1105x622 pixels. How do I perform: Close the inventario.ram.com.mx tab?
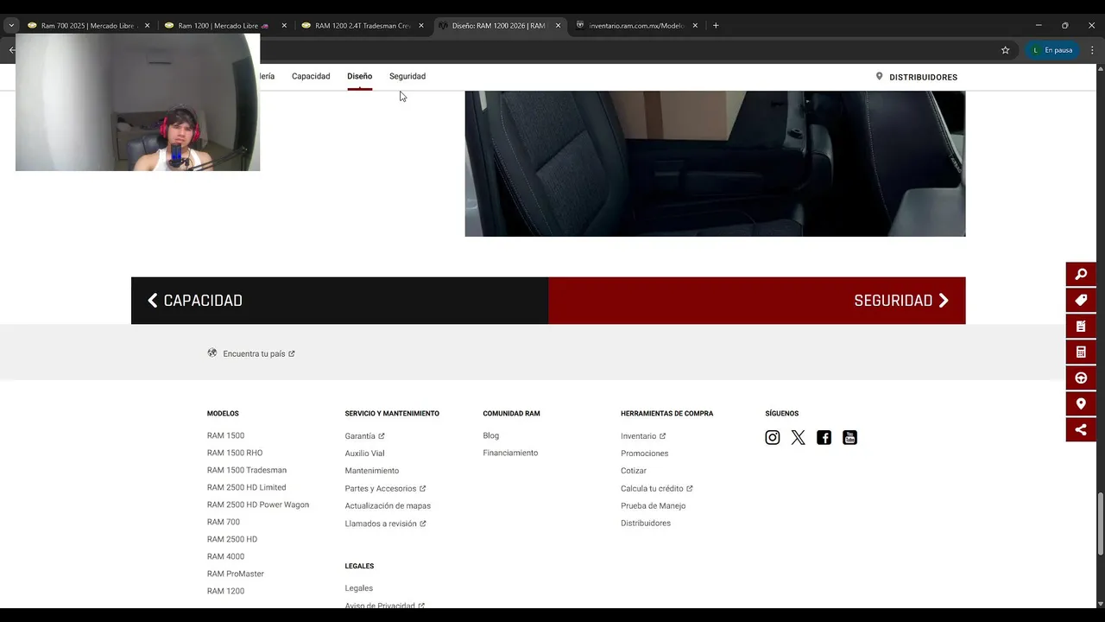point(695,25)
